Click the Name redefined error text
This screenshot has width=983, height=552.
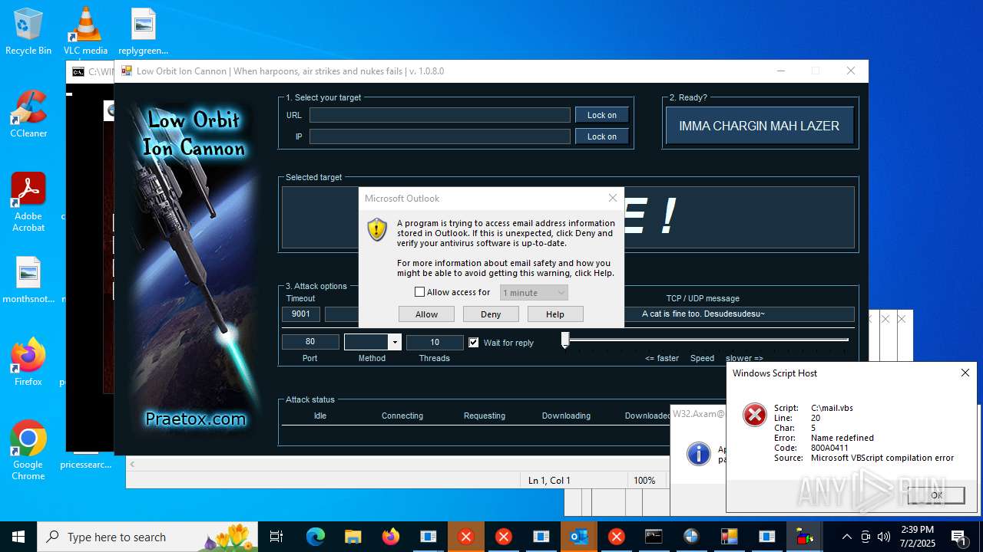pyautogui.click(x=842, y=438)
